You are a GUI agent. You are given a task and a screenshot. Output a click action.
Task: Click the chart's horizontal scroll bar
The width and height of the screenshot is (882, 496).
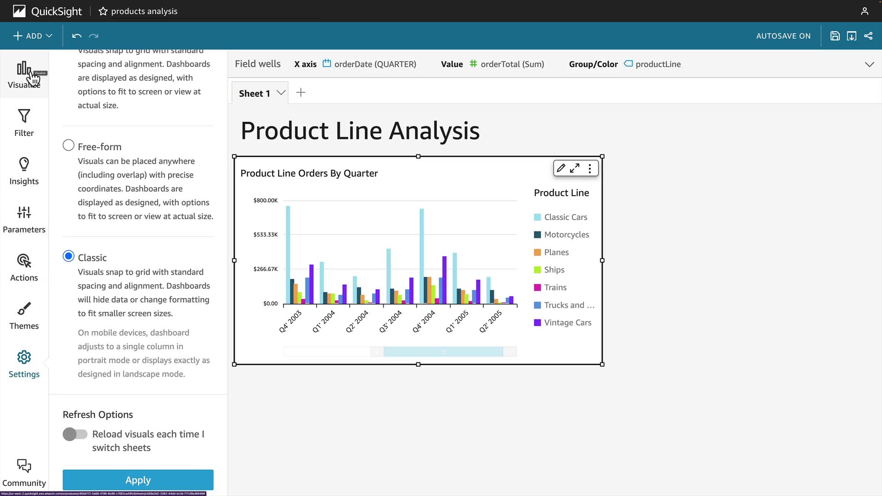443,352
